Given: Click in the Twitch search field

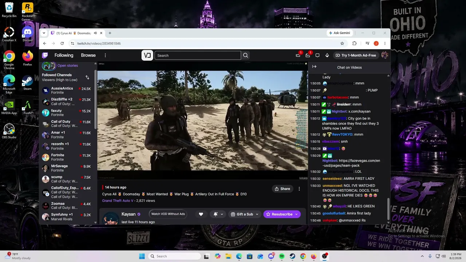Looking at the screenshot, I should coord(198,55).
